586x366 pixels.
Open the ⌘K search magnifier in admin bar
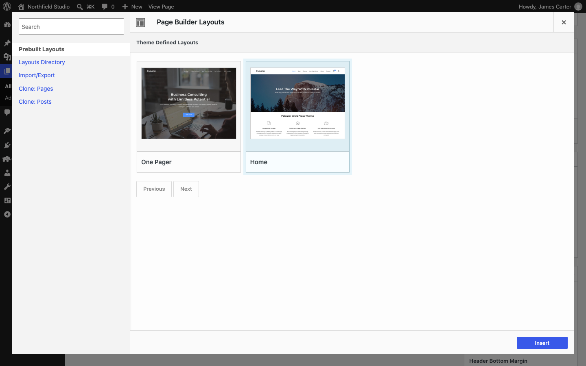coord(80,7)
